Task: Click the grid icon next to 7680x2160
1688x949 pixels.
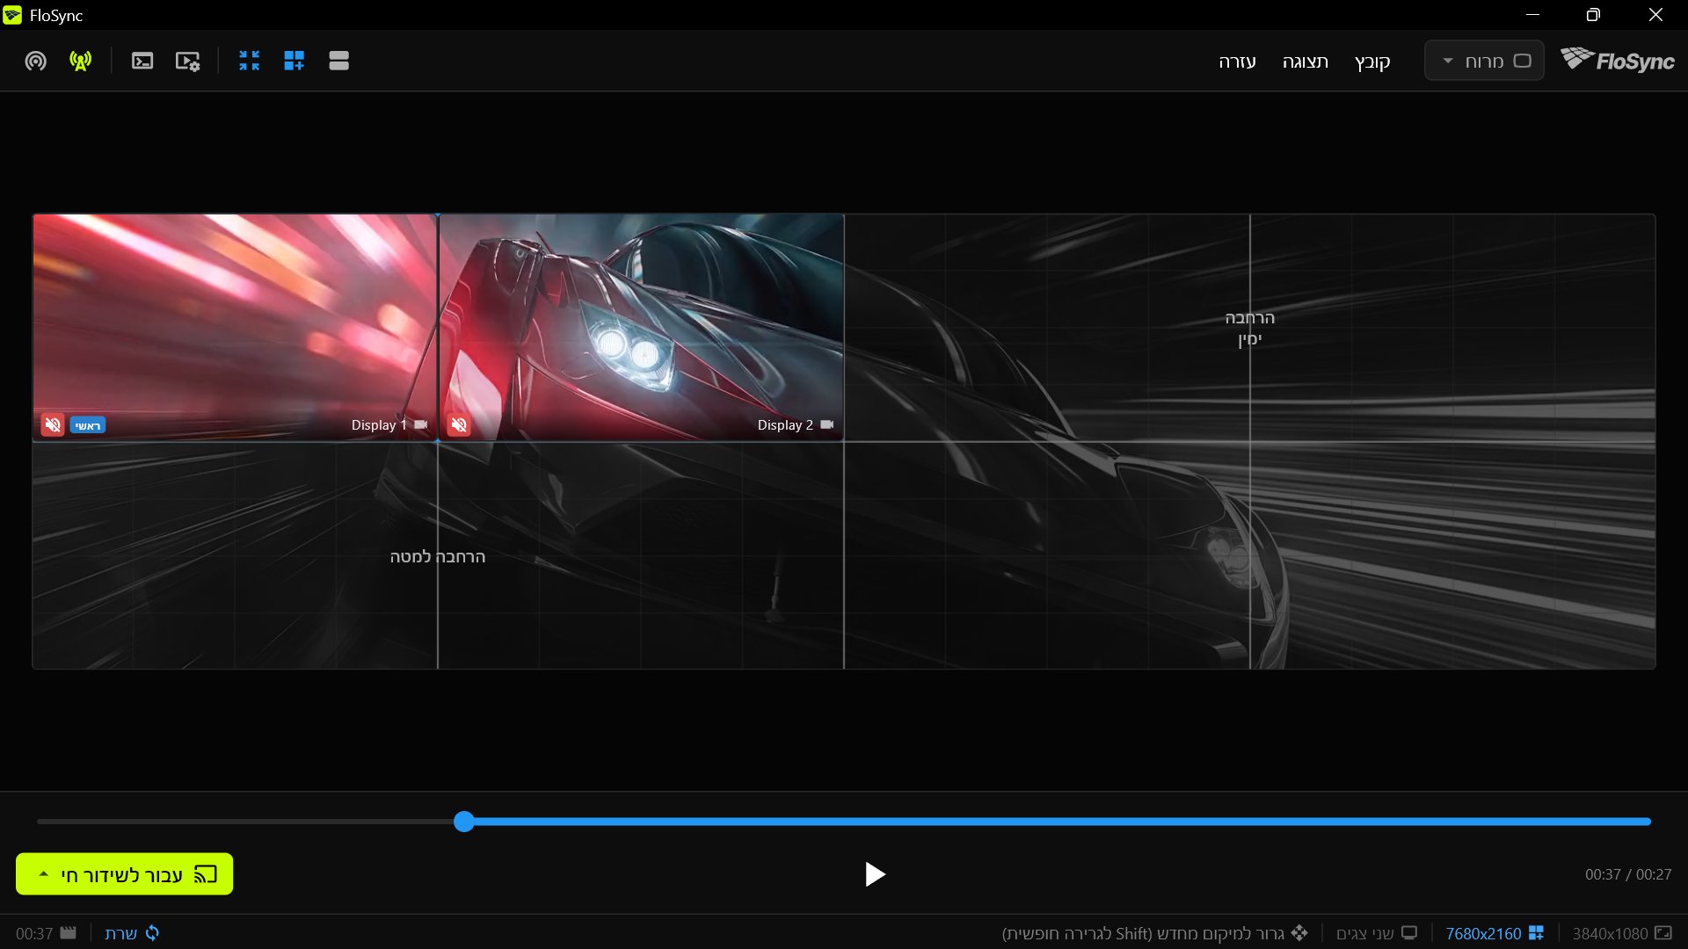Action: 1536,932
